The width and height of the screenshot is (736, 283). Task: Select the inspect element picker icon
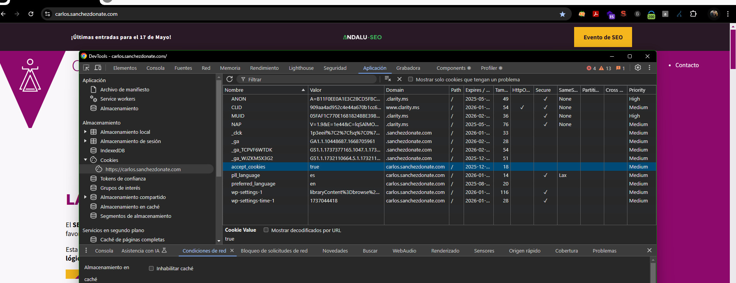(x=86, y=68)
